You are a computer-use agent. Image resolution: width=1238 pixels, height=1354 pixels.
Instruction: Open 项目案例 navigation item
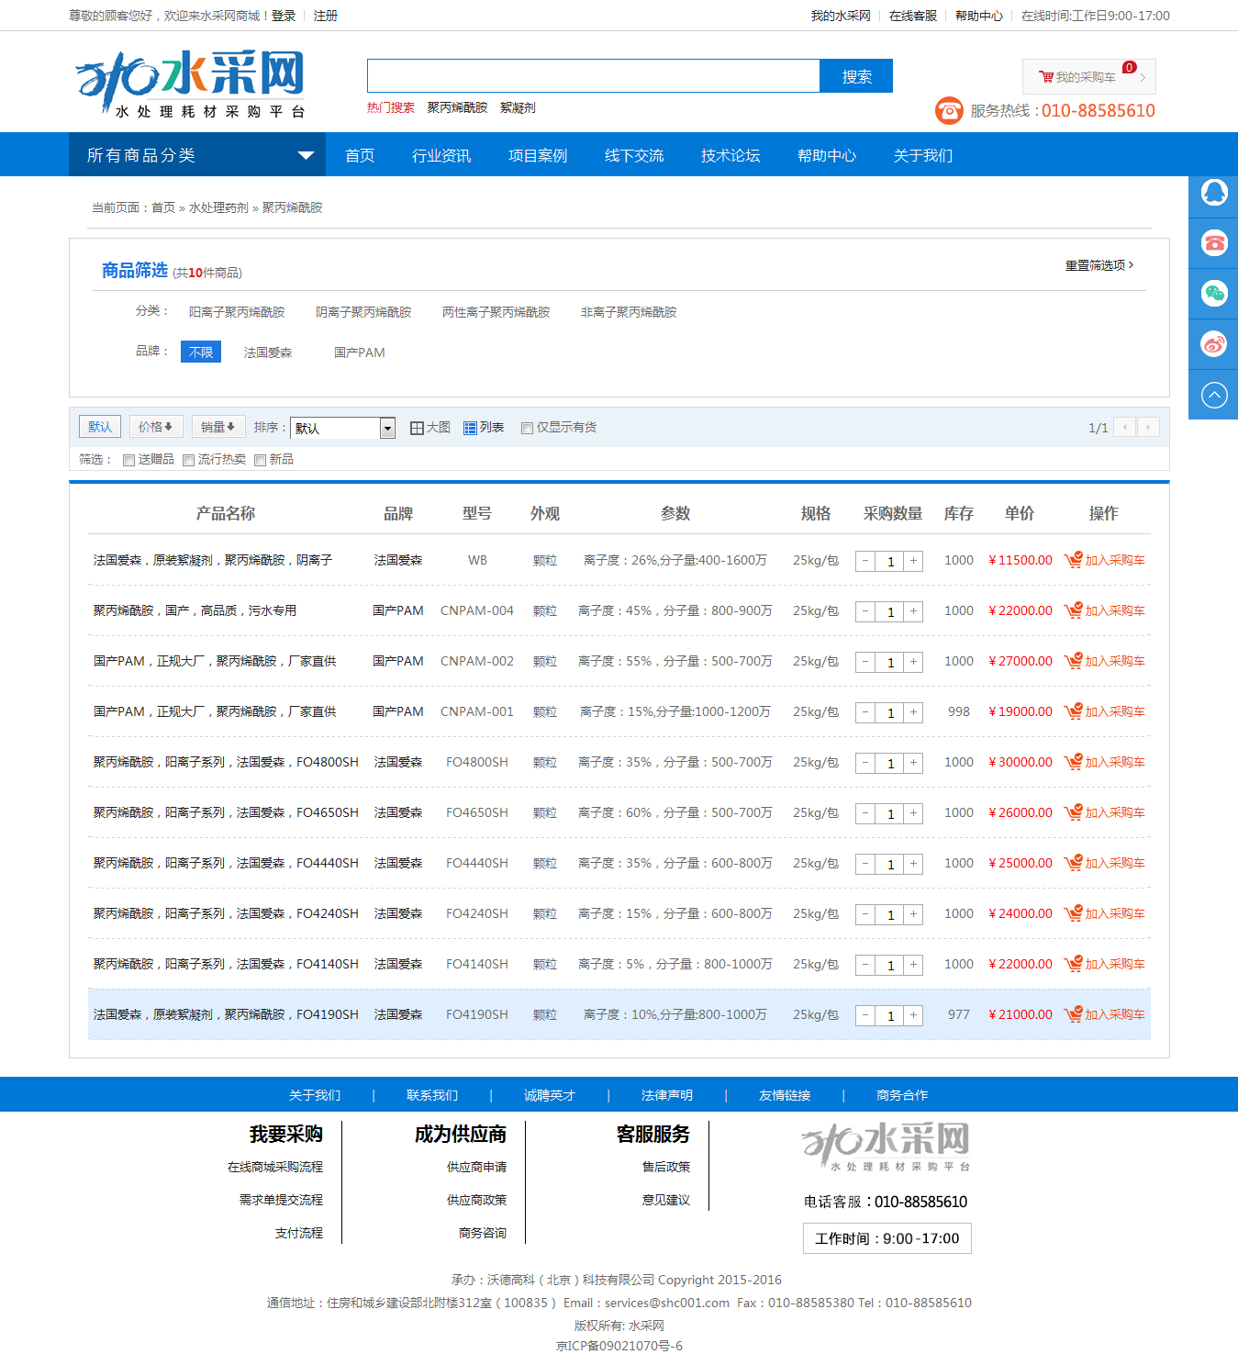[538, 155]
